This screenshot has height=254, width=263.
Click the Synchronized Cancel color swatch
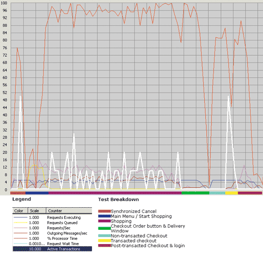pos(104,211)
